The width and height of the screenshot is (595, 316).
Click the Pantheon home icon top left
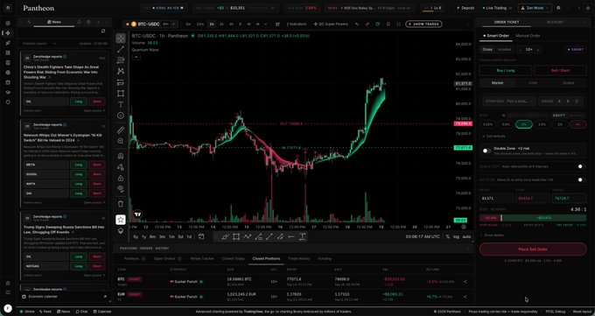tap(8, 8)
